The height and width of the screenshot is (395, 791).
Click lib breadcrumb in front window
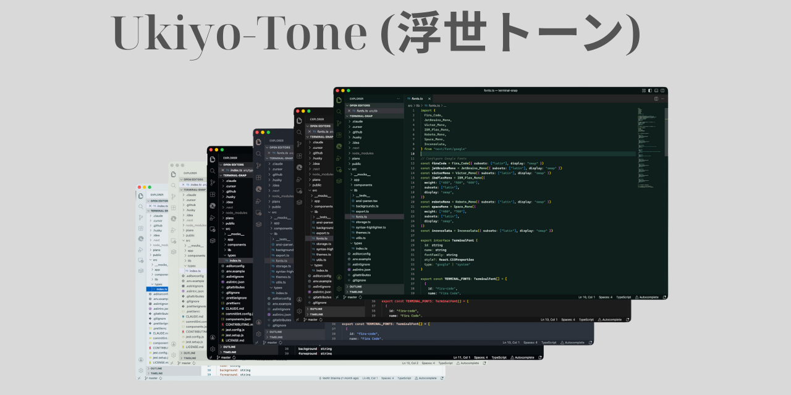pyautogui.click(x=418, y=106)
